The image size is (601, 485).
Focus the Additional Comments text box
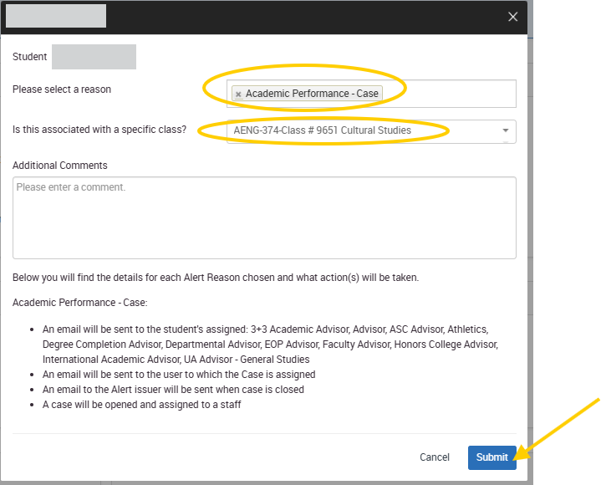point(264,217)
